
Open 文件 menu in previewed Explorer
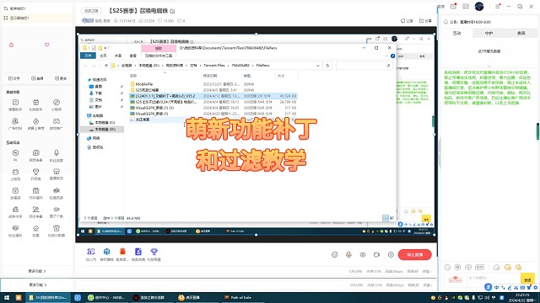(x=88, y=56)
